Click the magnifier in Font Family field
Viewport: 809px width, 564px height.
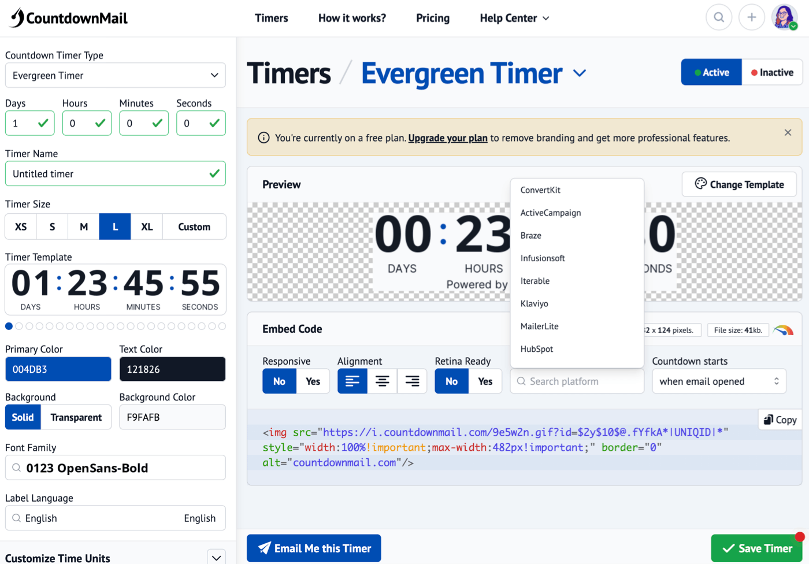pos(17,467)
